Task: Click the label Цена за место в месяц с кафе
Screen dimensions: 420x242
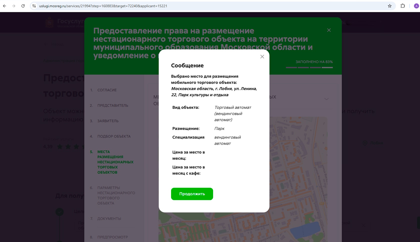Action: pos(188,170)
